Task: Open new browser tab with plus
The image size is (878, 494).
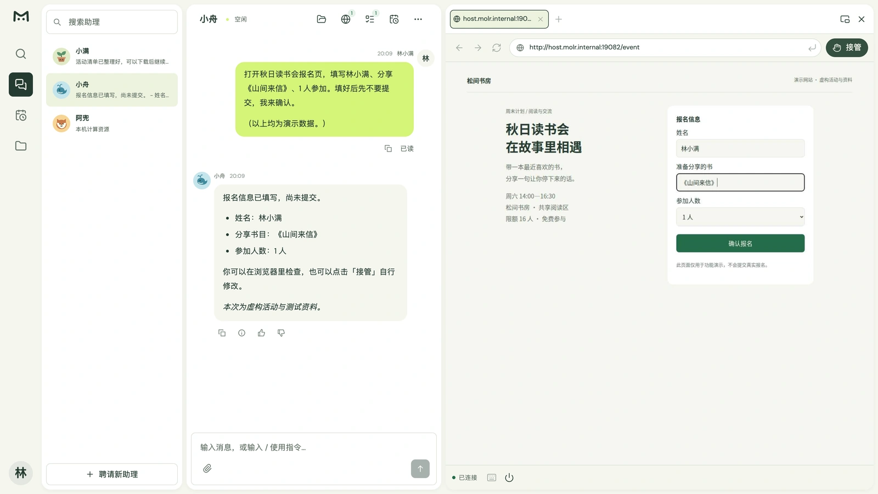Action: click(x=559, y=19)
